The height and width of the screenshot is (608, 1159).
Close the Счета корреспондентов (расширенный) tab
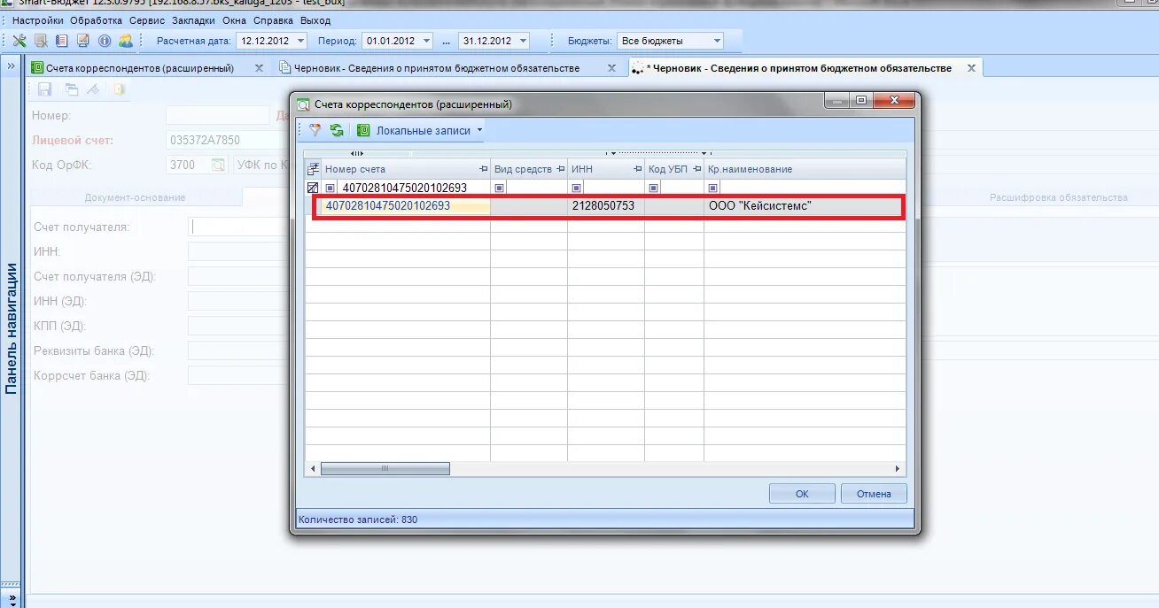pos(259,68)
